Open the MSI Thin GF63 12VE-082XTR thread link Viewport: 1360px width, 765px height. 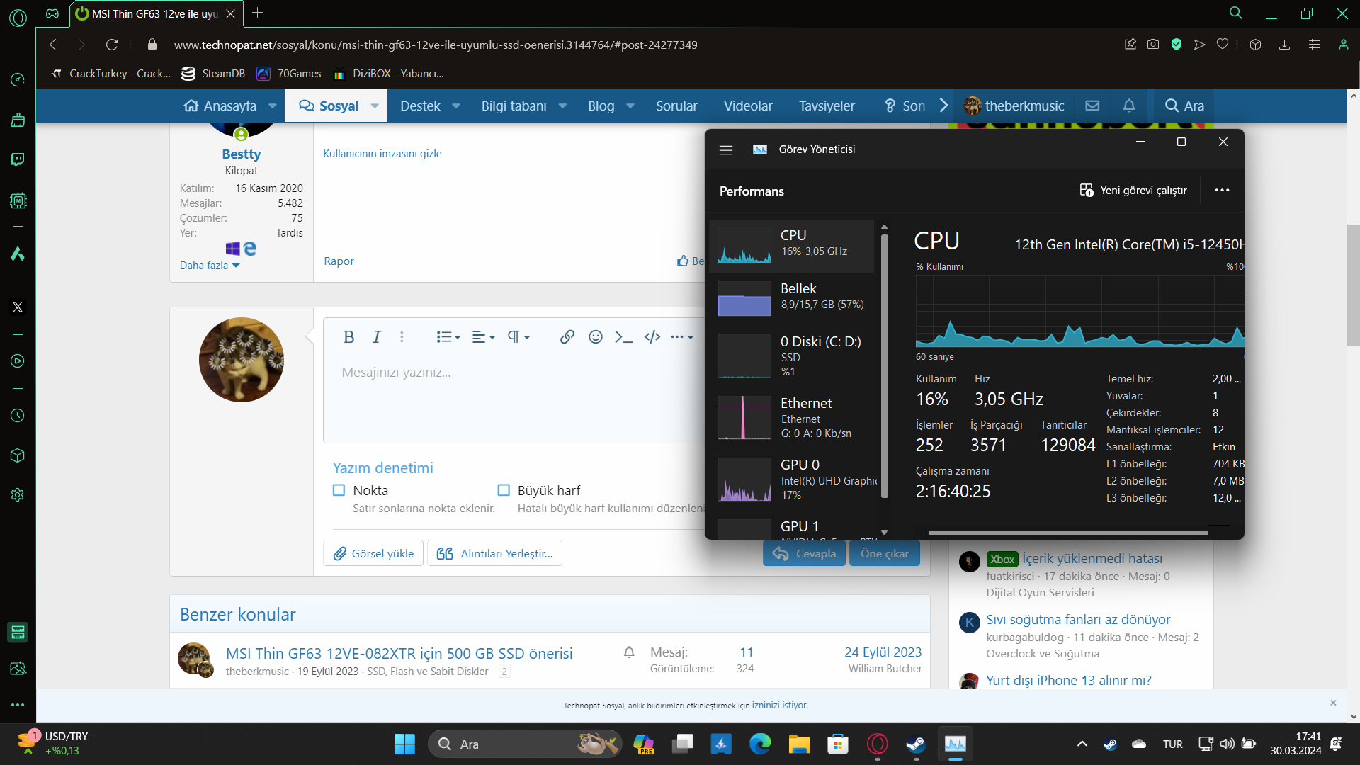click(x=399, y=653)
